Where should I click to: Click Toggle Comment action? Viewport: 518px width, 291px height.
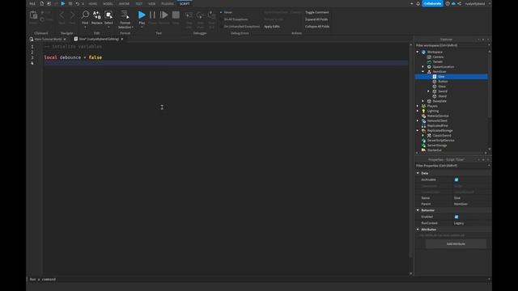click(316, 12)
